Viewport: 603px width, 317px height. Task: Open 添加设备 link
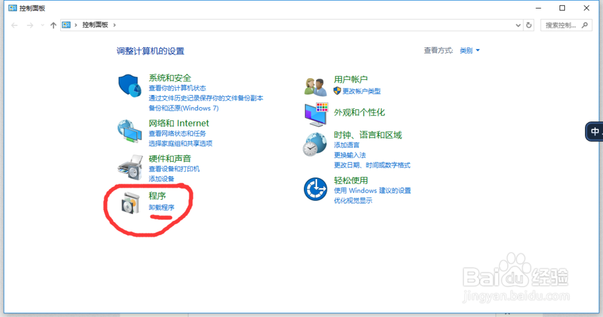coord(162,179)
